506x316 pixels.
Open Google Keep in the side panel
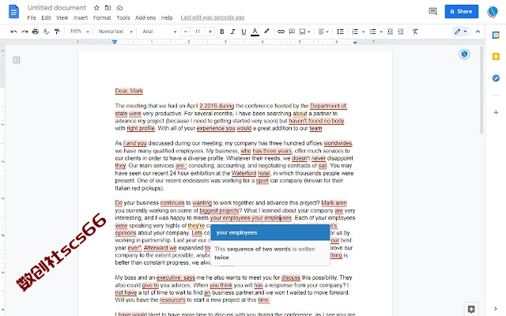coord(496,57)
